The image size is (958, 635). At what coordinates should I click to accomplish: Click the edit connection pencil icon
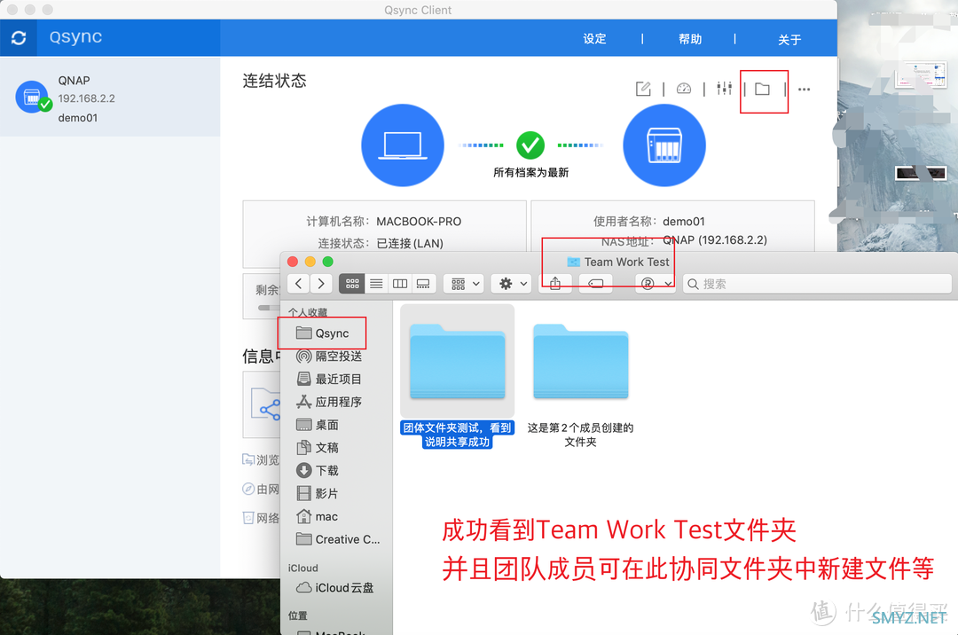pyautogui.click(x=643, y=90)
